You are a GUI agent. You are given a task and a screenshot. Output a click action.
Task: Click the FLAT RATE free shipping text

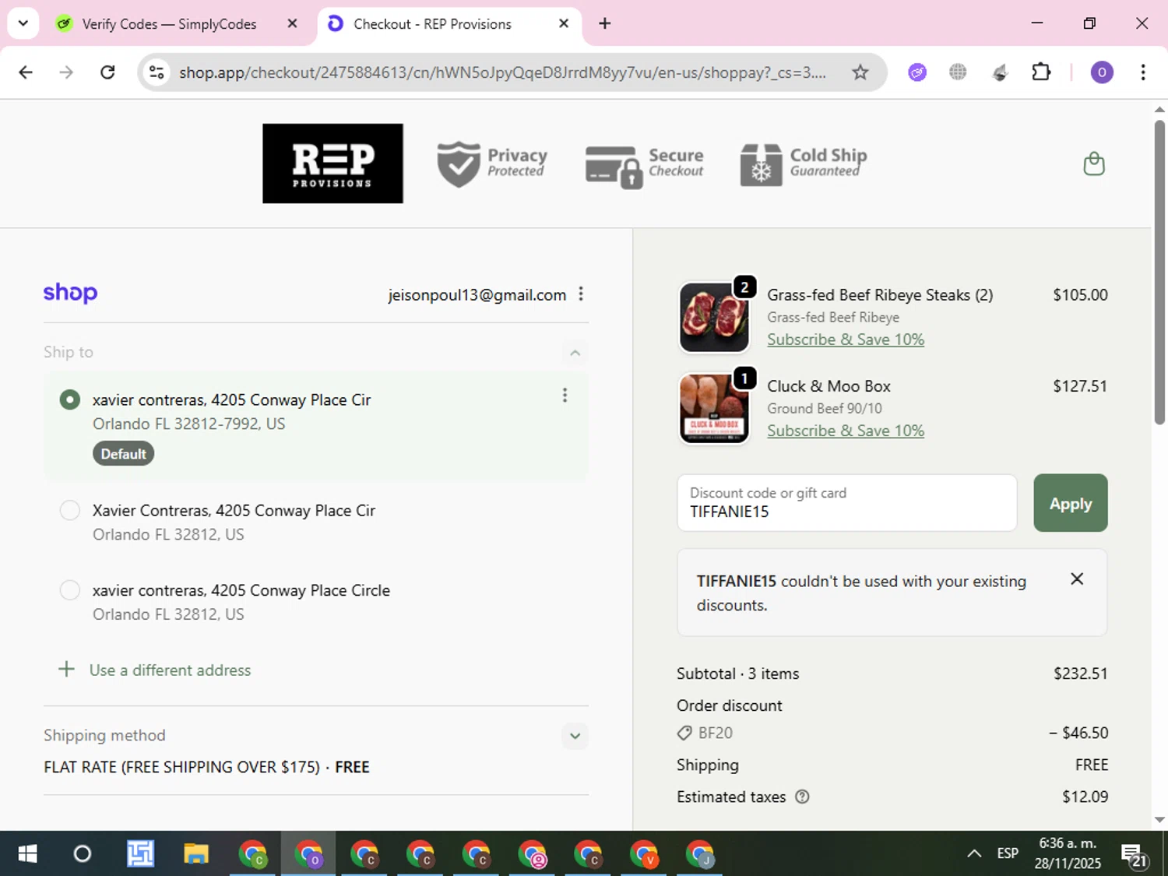point(206,767)
